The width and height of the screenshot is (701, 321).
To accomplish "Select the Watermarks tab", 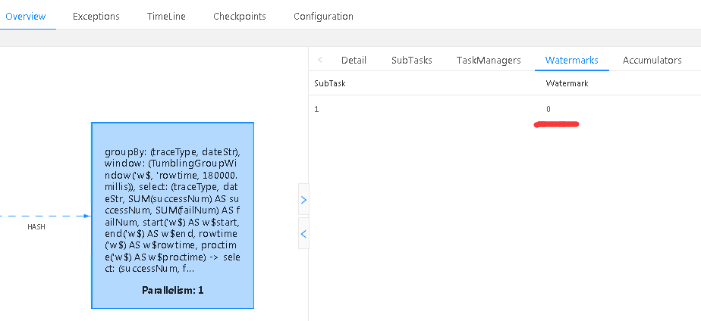I will point(572,60).
